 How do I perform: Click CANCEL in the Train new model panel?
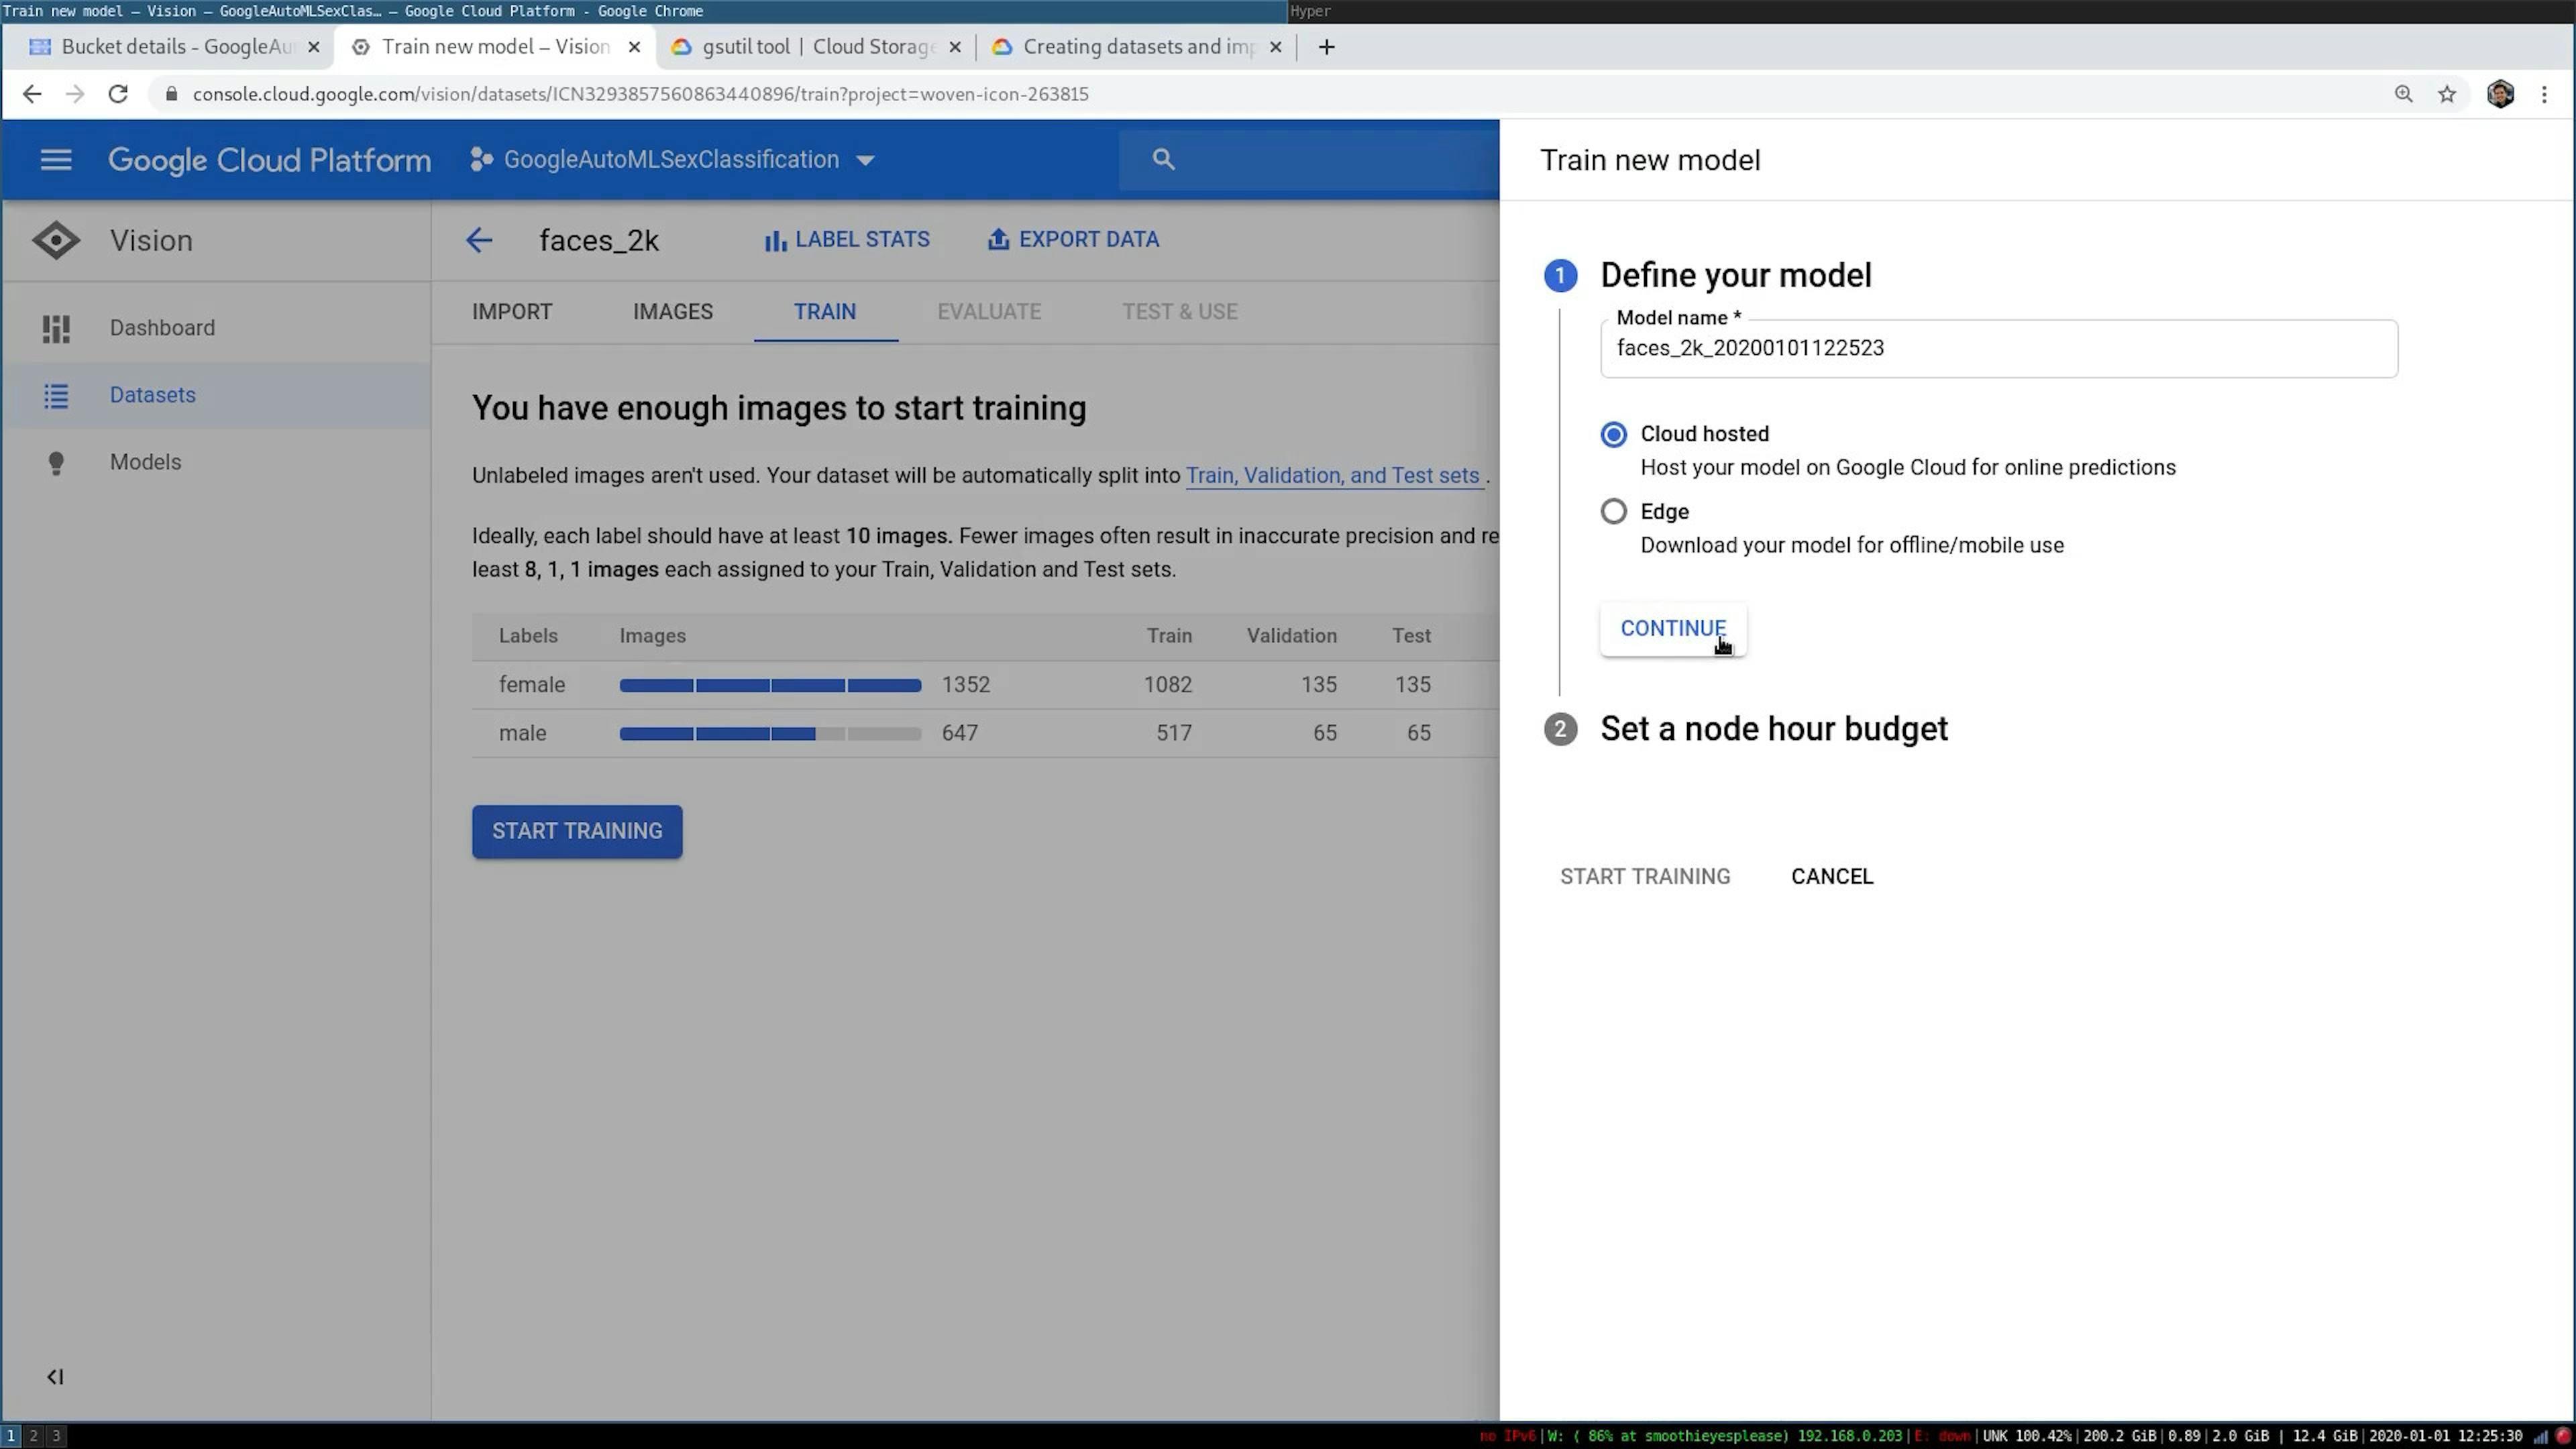[x=1831, y=877]
